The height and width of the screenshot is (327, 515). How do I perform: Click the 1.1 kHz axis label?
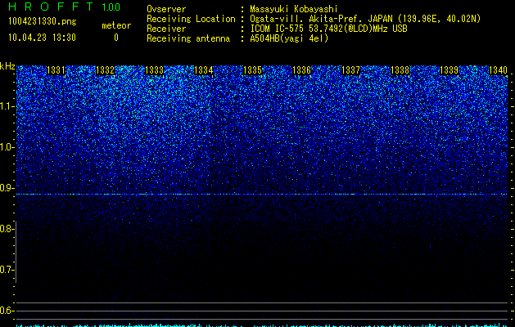(7, 106)
